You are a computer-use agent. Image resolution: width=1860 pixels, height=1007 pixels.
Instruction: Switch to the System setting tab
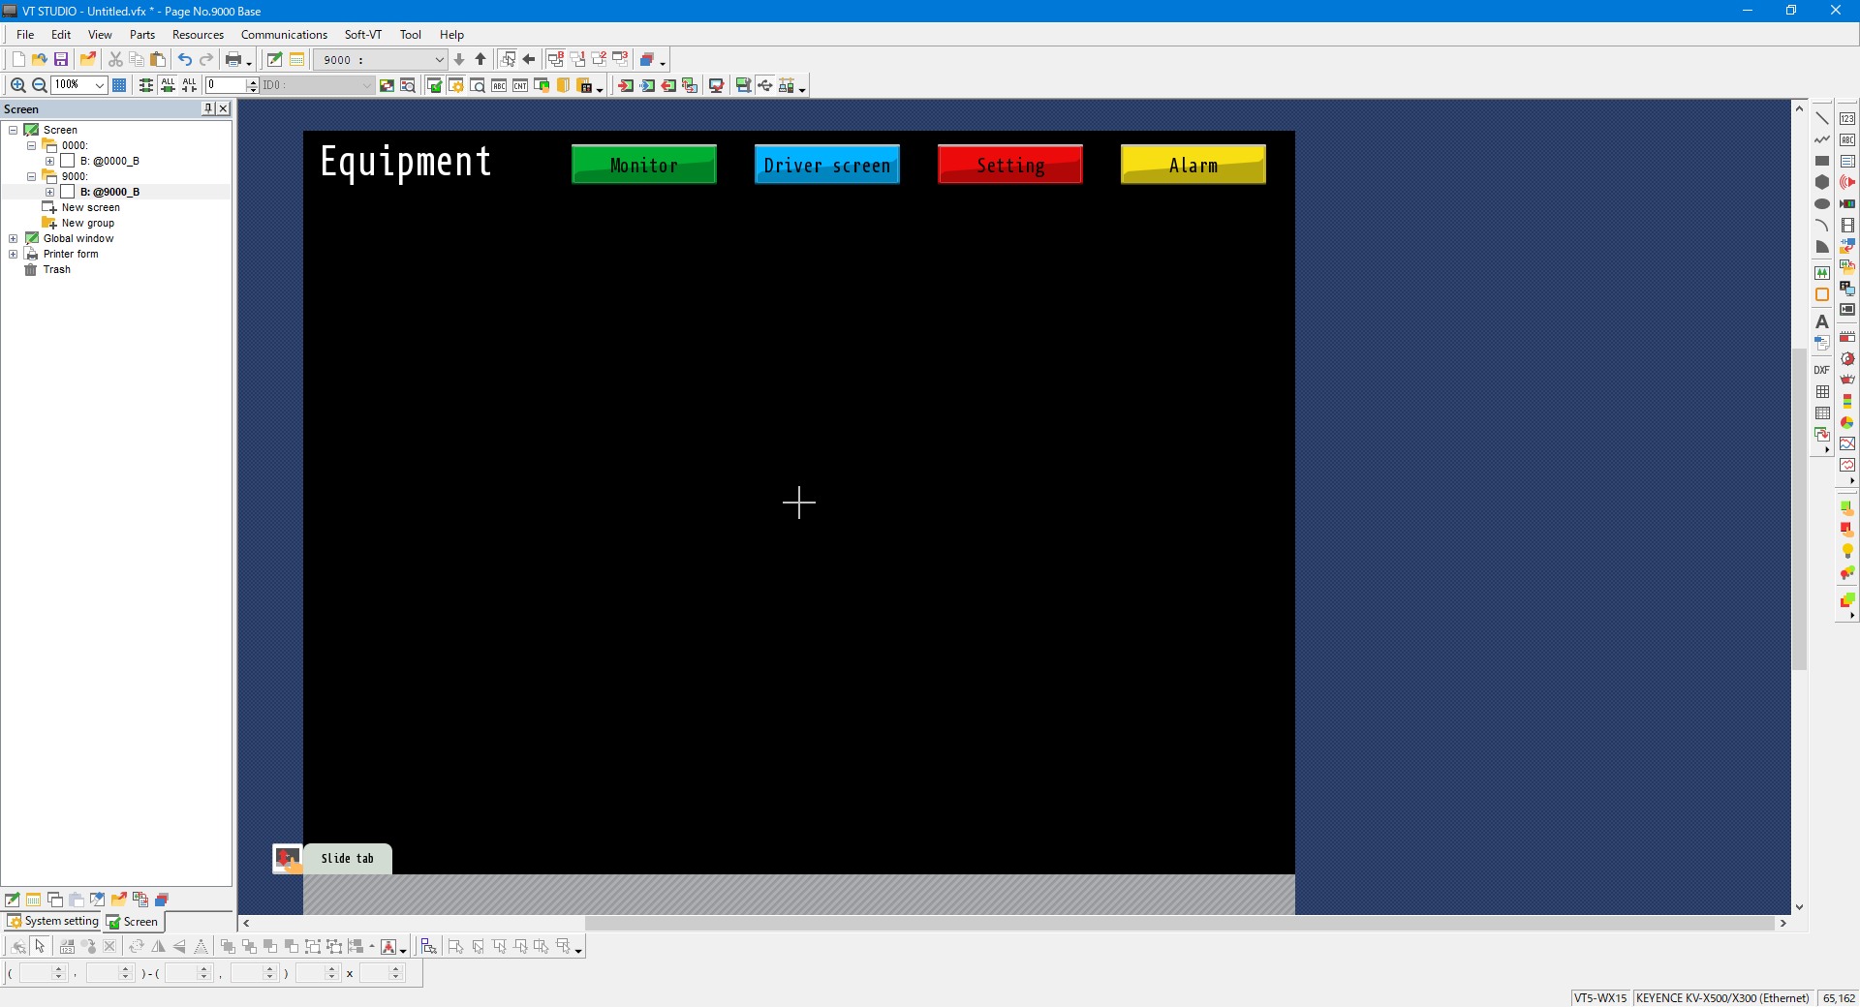tap(53, 921)
